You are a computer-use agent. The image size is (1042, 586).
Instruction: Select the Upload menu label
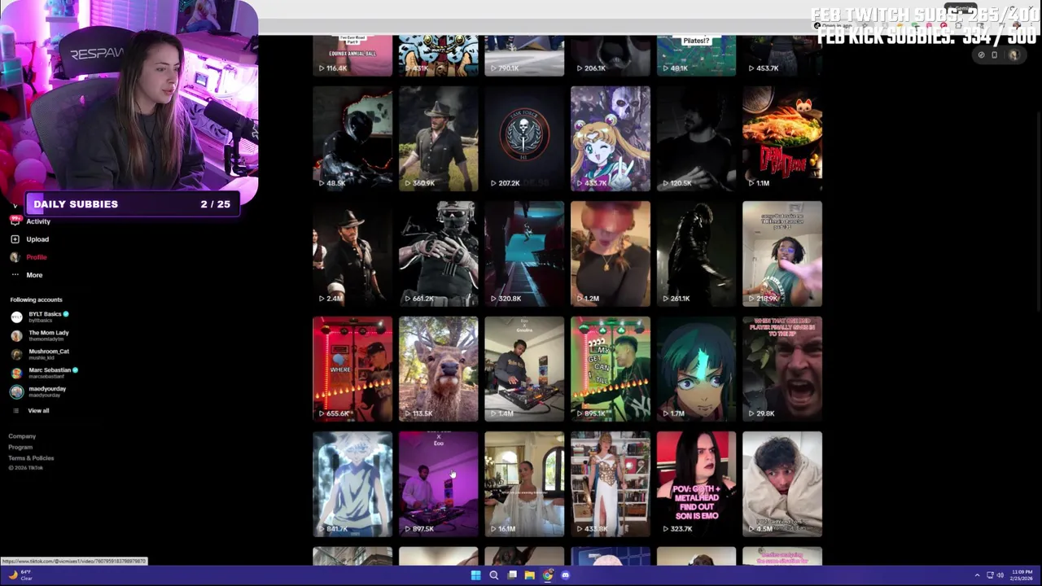click(x=37, y=239)
